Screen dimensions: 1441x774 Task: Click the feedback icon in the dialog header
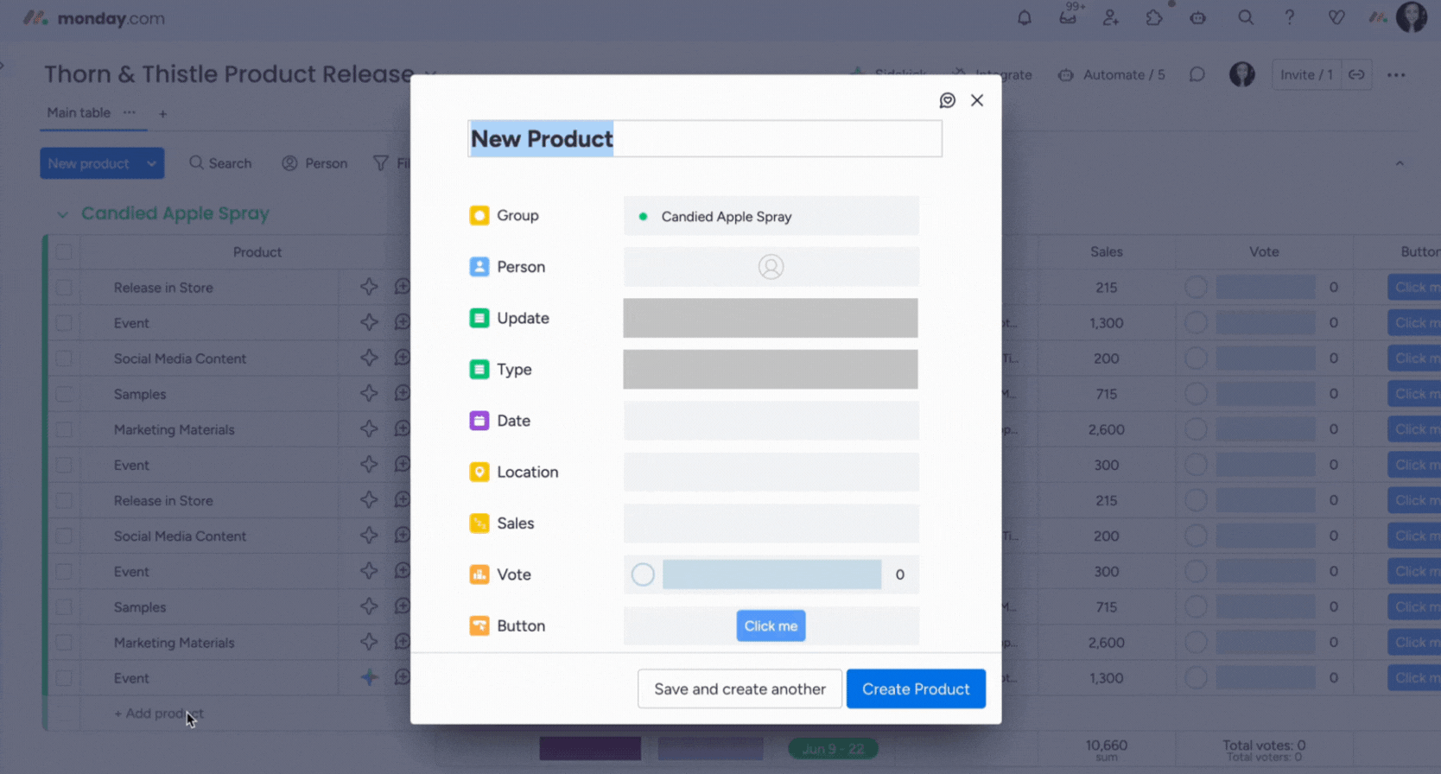[x=947, y=101]
